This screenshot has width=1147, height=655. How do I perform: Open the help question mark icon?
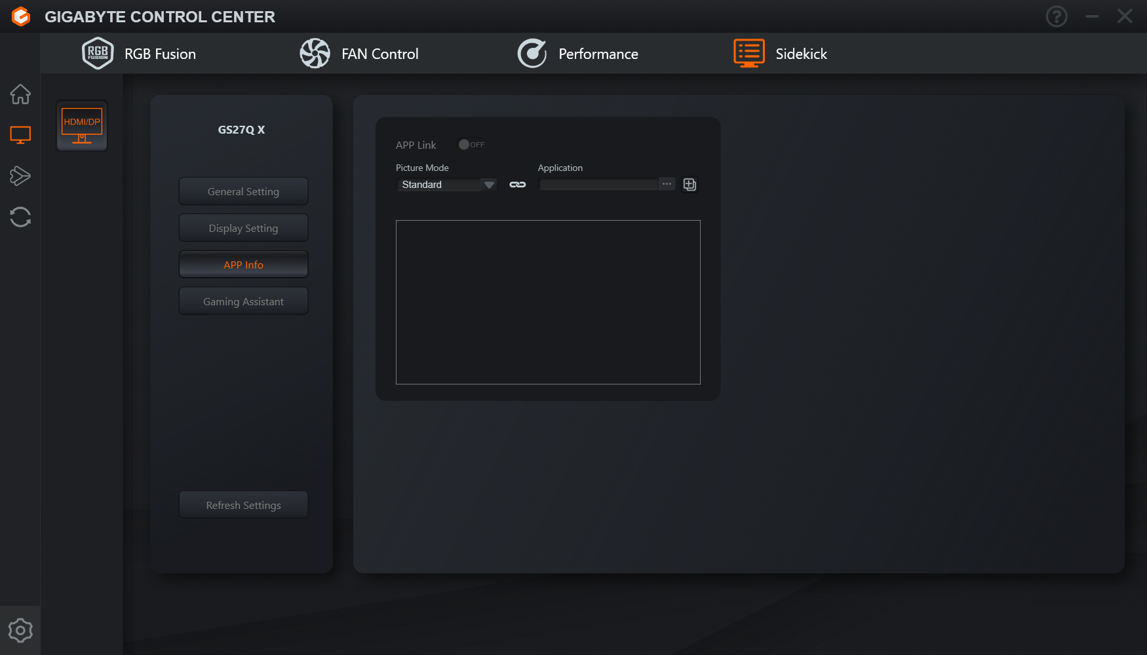click(1057, 16)
